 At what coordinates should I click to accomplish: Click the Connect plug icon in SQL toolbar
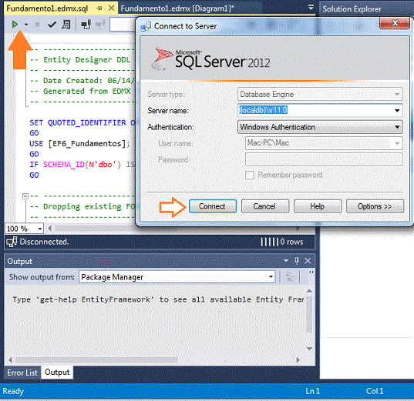point(86,25)
